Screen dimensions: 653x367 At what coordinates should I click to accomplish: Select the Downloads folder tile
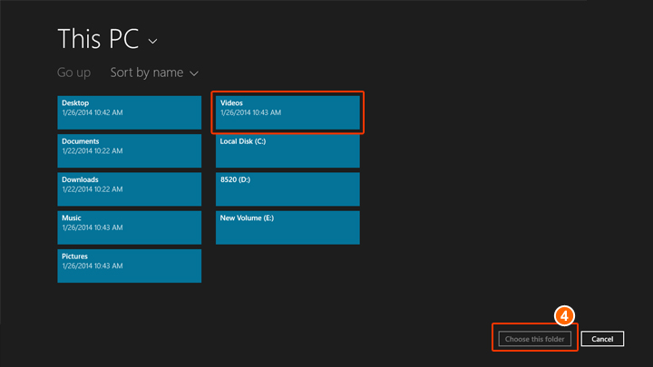[x=129, y=188]
